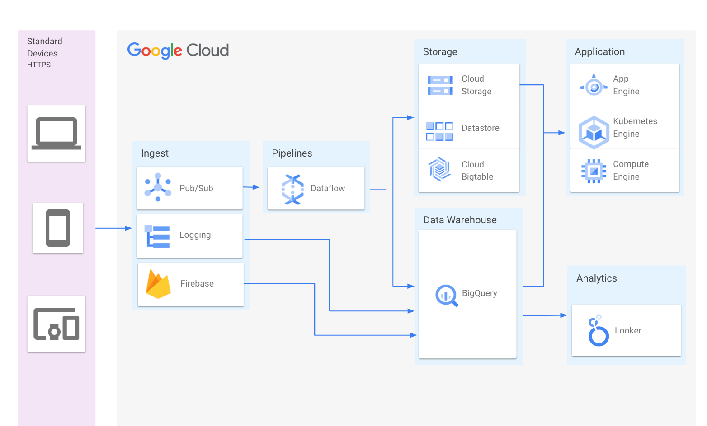Click the BigQuery magnifier icon
The height and width of the screenshot is (426, 707).
pos(447,296)
